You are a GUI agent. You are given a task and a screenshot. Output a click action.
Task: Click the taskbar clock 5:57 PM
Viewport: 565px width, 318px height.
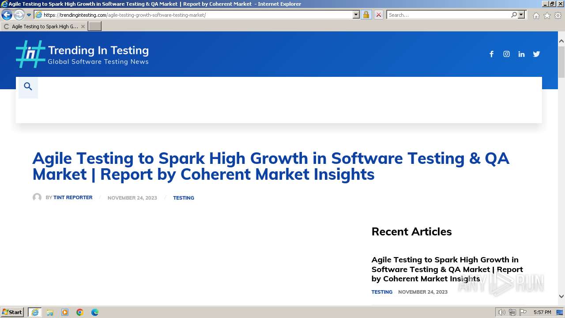pyautogui.click(x=542, y=312)
